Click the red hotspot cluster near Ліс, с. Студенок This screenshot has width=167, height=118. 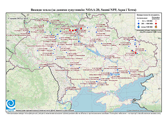tap(136, 53)
